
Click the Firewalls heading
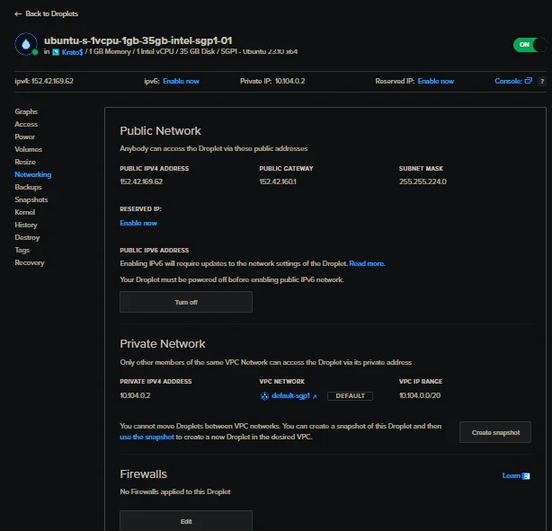[x=143, y=474]
